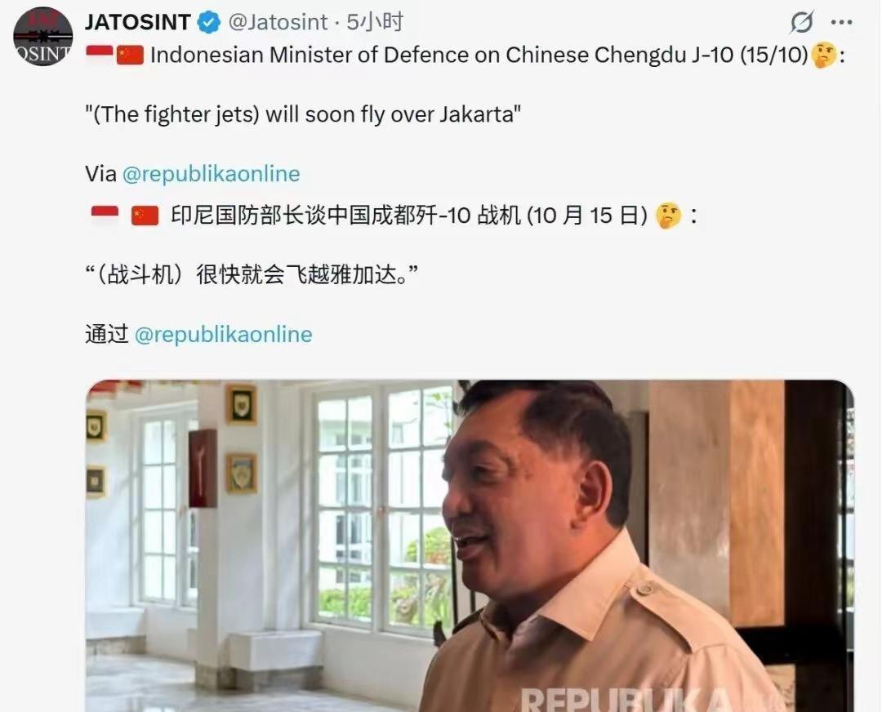
Task: Click the JATOSINT display name
Action: pyautogui.click(x=138, y=23)
